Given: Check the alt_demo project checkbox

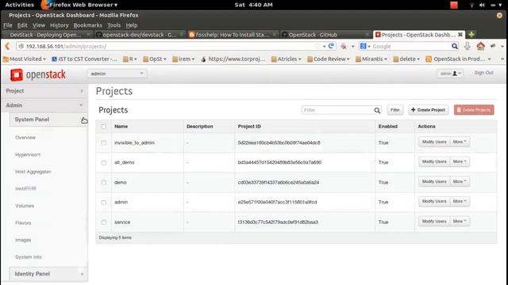Looking at the screenshot, I should click(104, 163).
